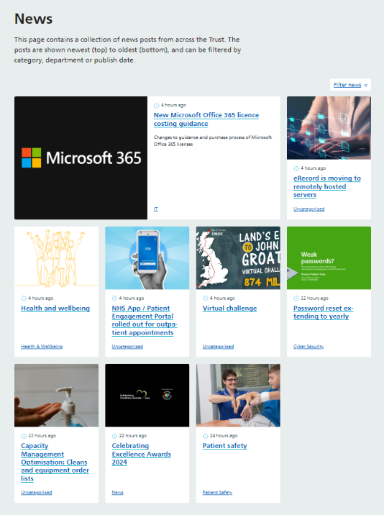The width and height of the screenshot is (384, 515).
Task: Open New Microsoft Office 365 licence costing guidance
Action: click(x=206, y=119)
